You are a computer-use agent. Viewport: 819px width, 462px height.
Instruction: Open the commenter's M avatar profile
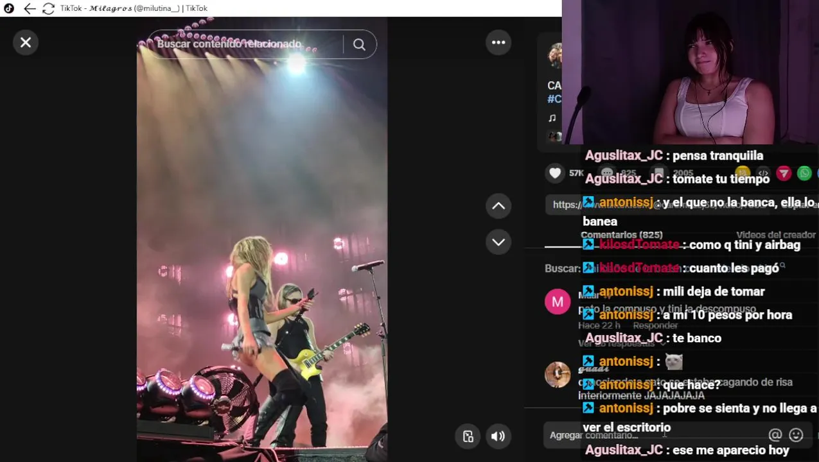[558, 302]
